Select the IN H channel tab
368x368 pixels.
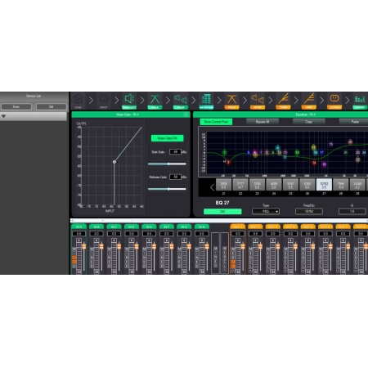pyautogui.click(x=202, y=227)
